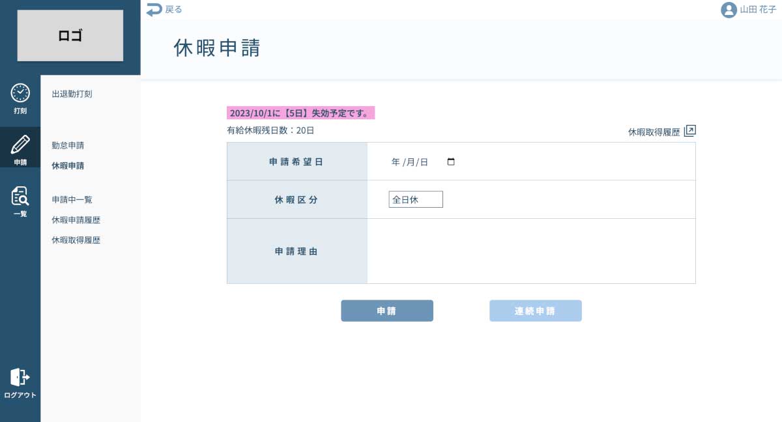Select 休暇申請 in the submenu
Image resolution: width=782 pixels, height=422 pixels.
[68, 165]
